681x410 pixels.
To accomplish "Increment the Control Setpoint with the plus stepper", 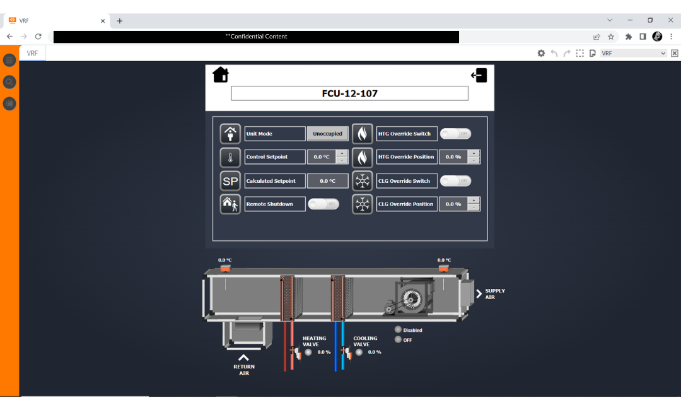I will pyautogui.click(x=342, y=153).
